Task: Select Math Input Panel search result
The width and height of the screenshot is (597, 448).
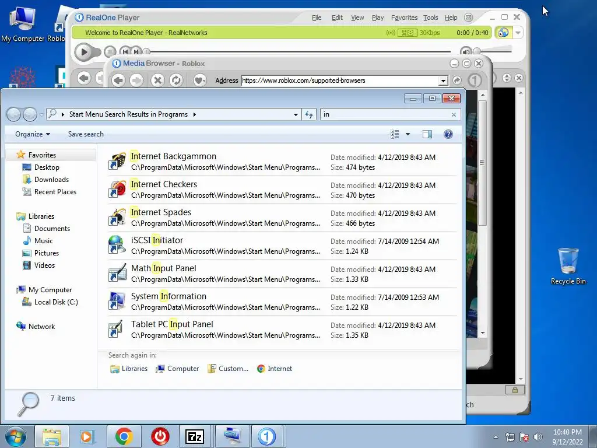Action: coord(282,274)
